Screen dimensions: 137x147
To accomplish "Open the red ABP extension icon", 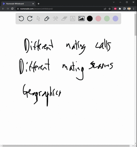I will tap(115, 9).
